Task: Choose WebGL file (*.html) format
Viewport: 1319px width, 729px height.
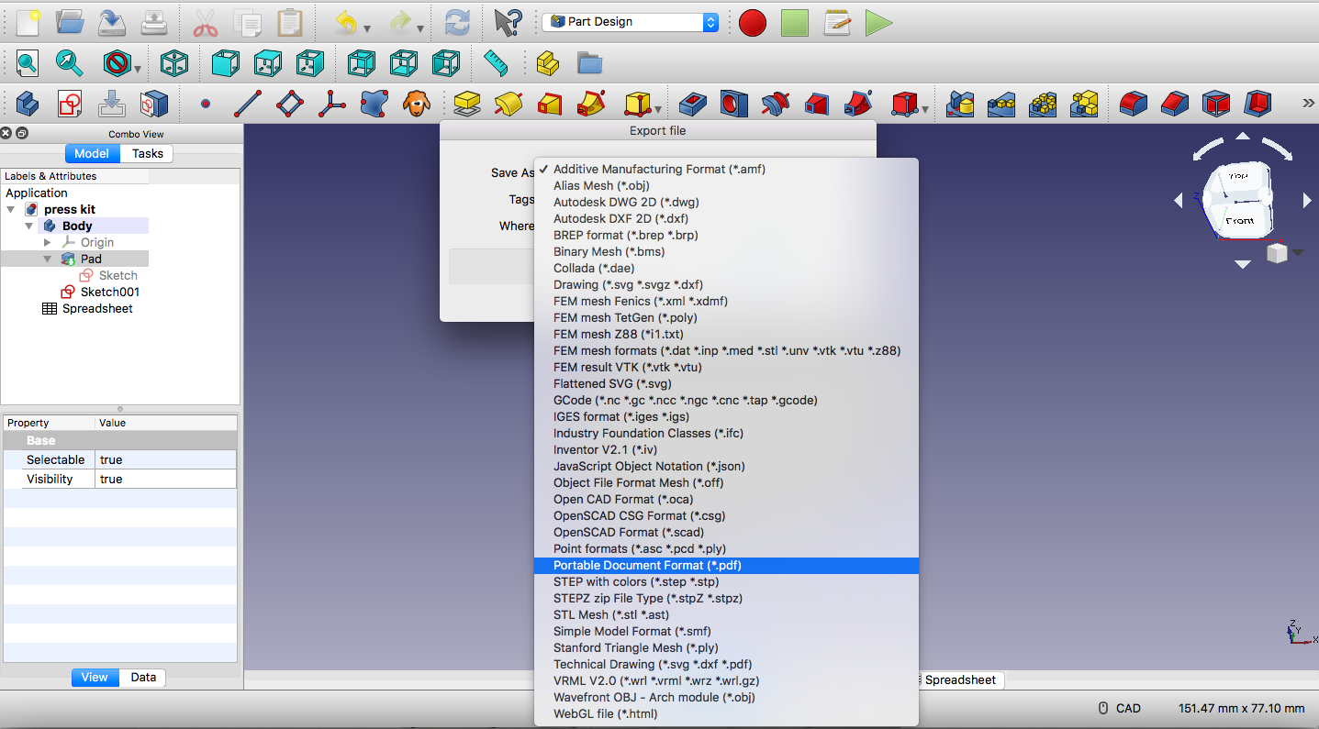Action: [726, 714]
